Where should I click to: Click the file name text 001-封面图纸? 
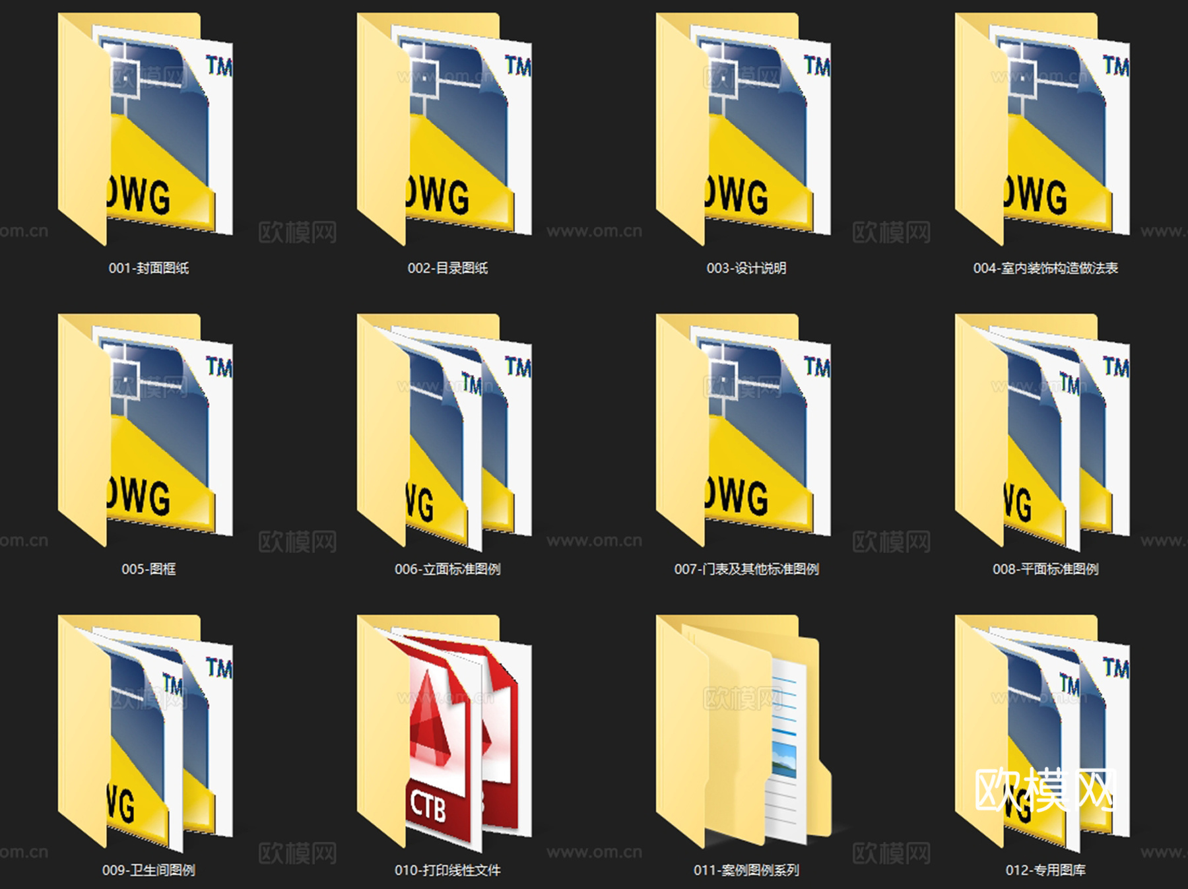click(x=148, y=268)
